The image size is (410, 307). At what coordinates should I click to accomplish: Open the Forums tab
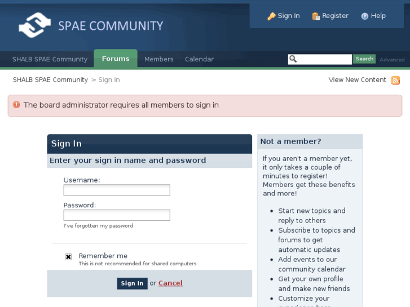pos(116,59)
